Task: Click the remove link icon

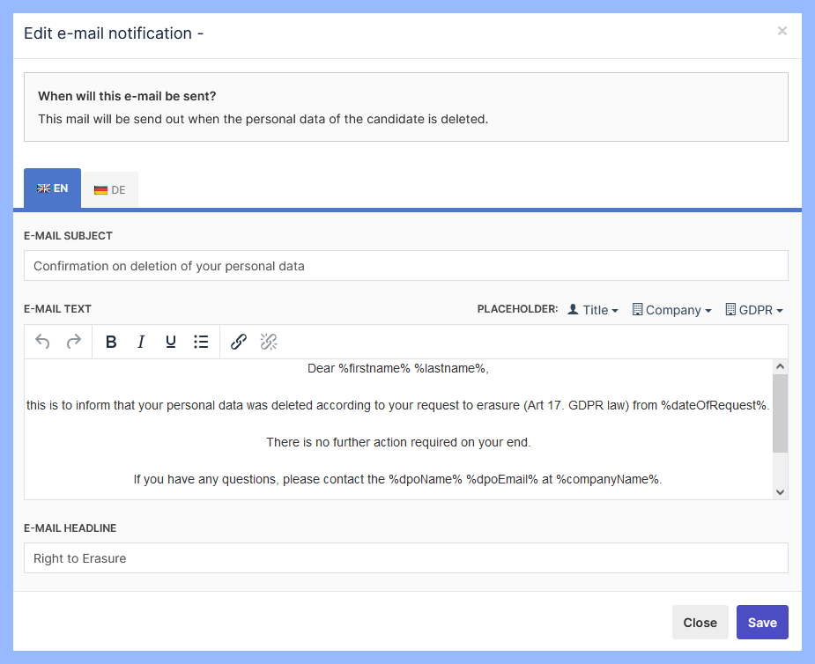Action: (x=269, y=342)
